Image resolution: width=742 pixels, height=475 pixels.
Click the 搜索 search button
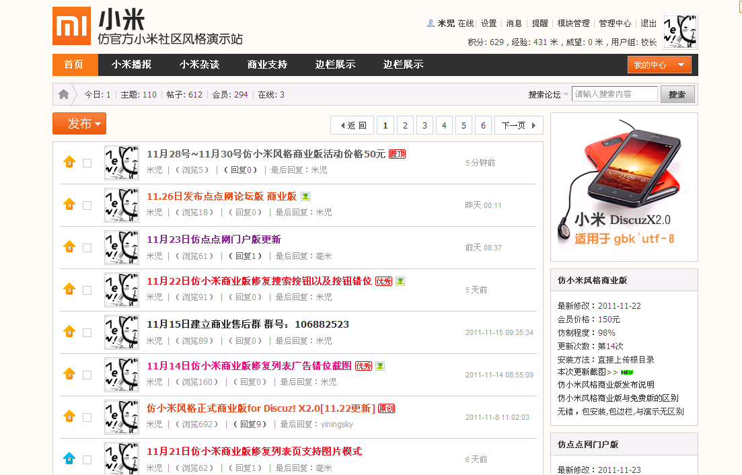[x=677, y=94]
